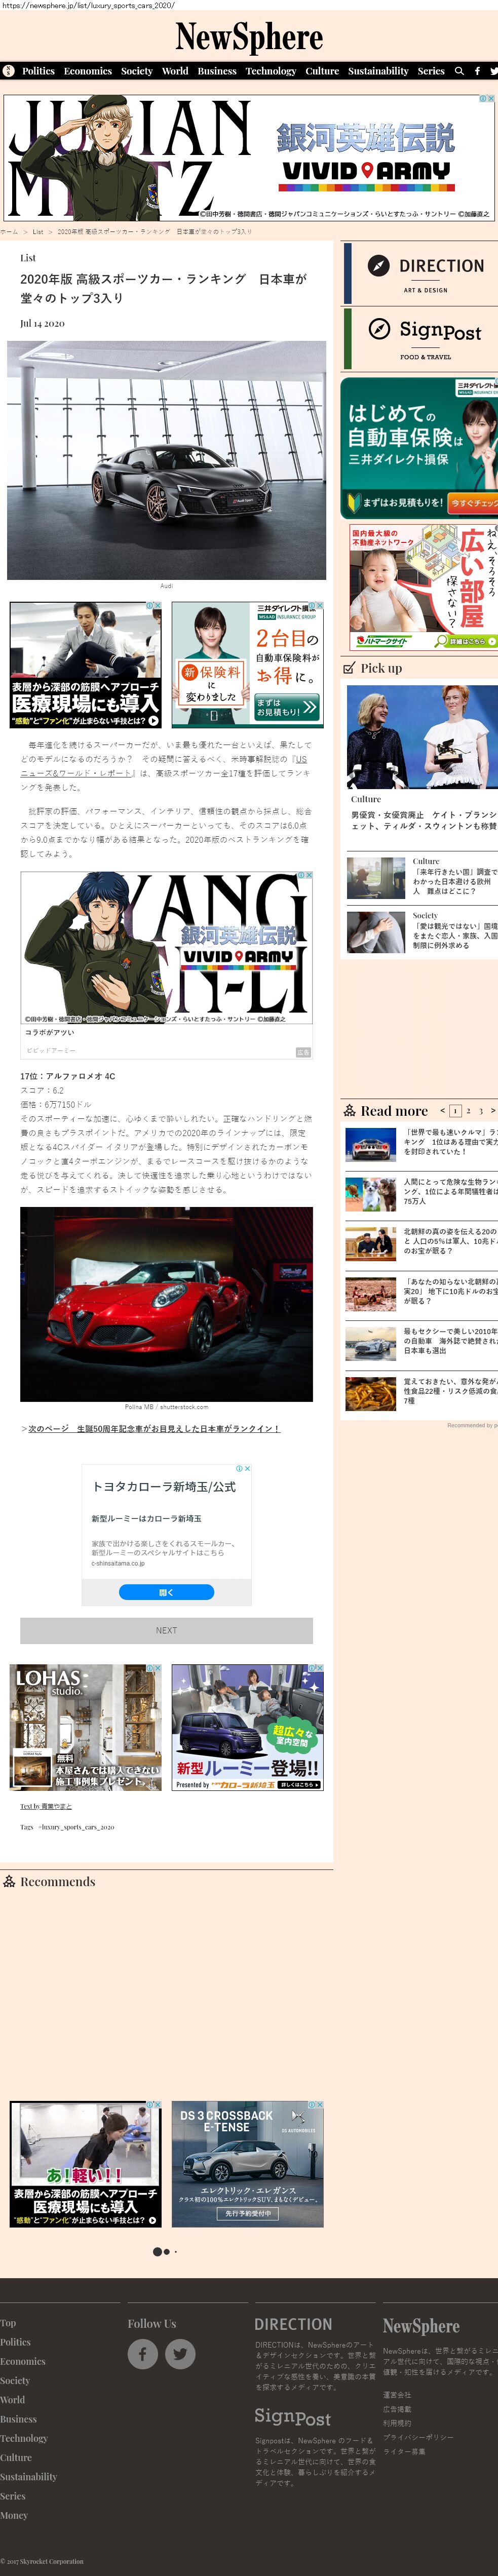Open the footer Twitter round icon
The height and width of the screenshot is (2576, 498).
[180, 2354]
